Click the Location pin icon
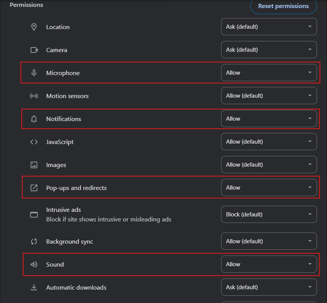327x303 pixels. click(x=34, y=27)
